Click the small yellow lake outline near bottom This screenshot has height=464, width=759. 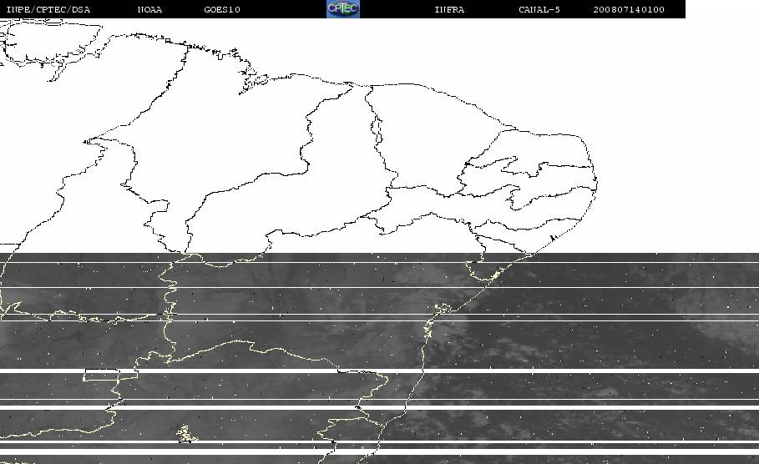(x=185, y=434)
